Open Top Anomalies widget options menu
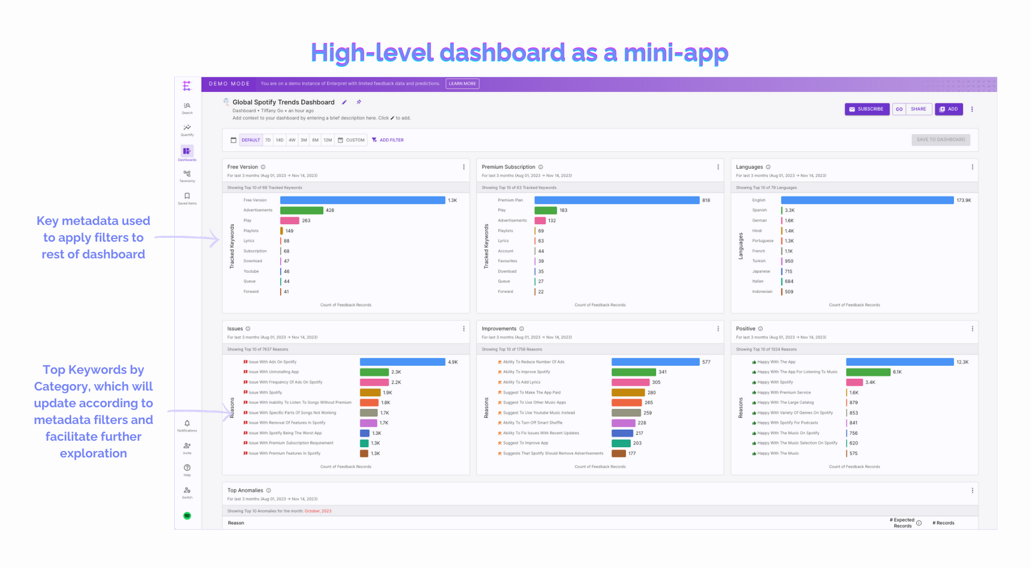The image size is (1031, 568). click(x=973, y=491)
